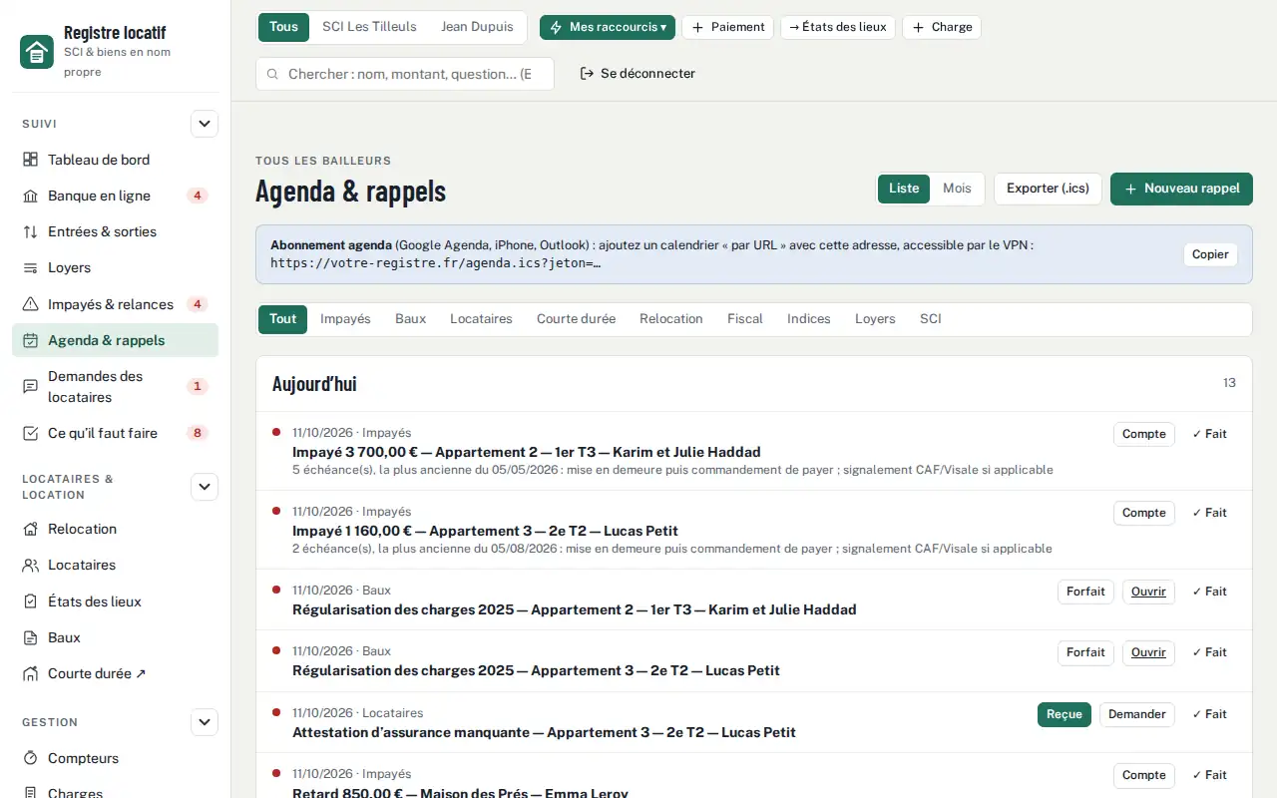Open Compte for Lucas Petit impayé
1277x798 pixels.
pyautogui.click(x=1143, y=513)
